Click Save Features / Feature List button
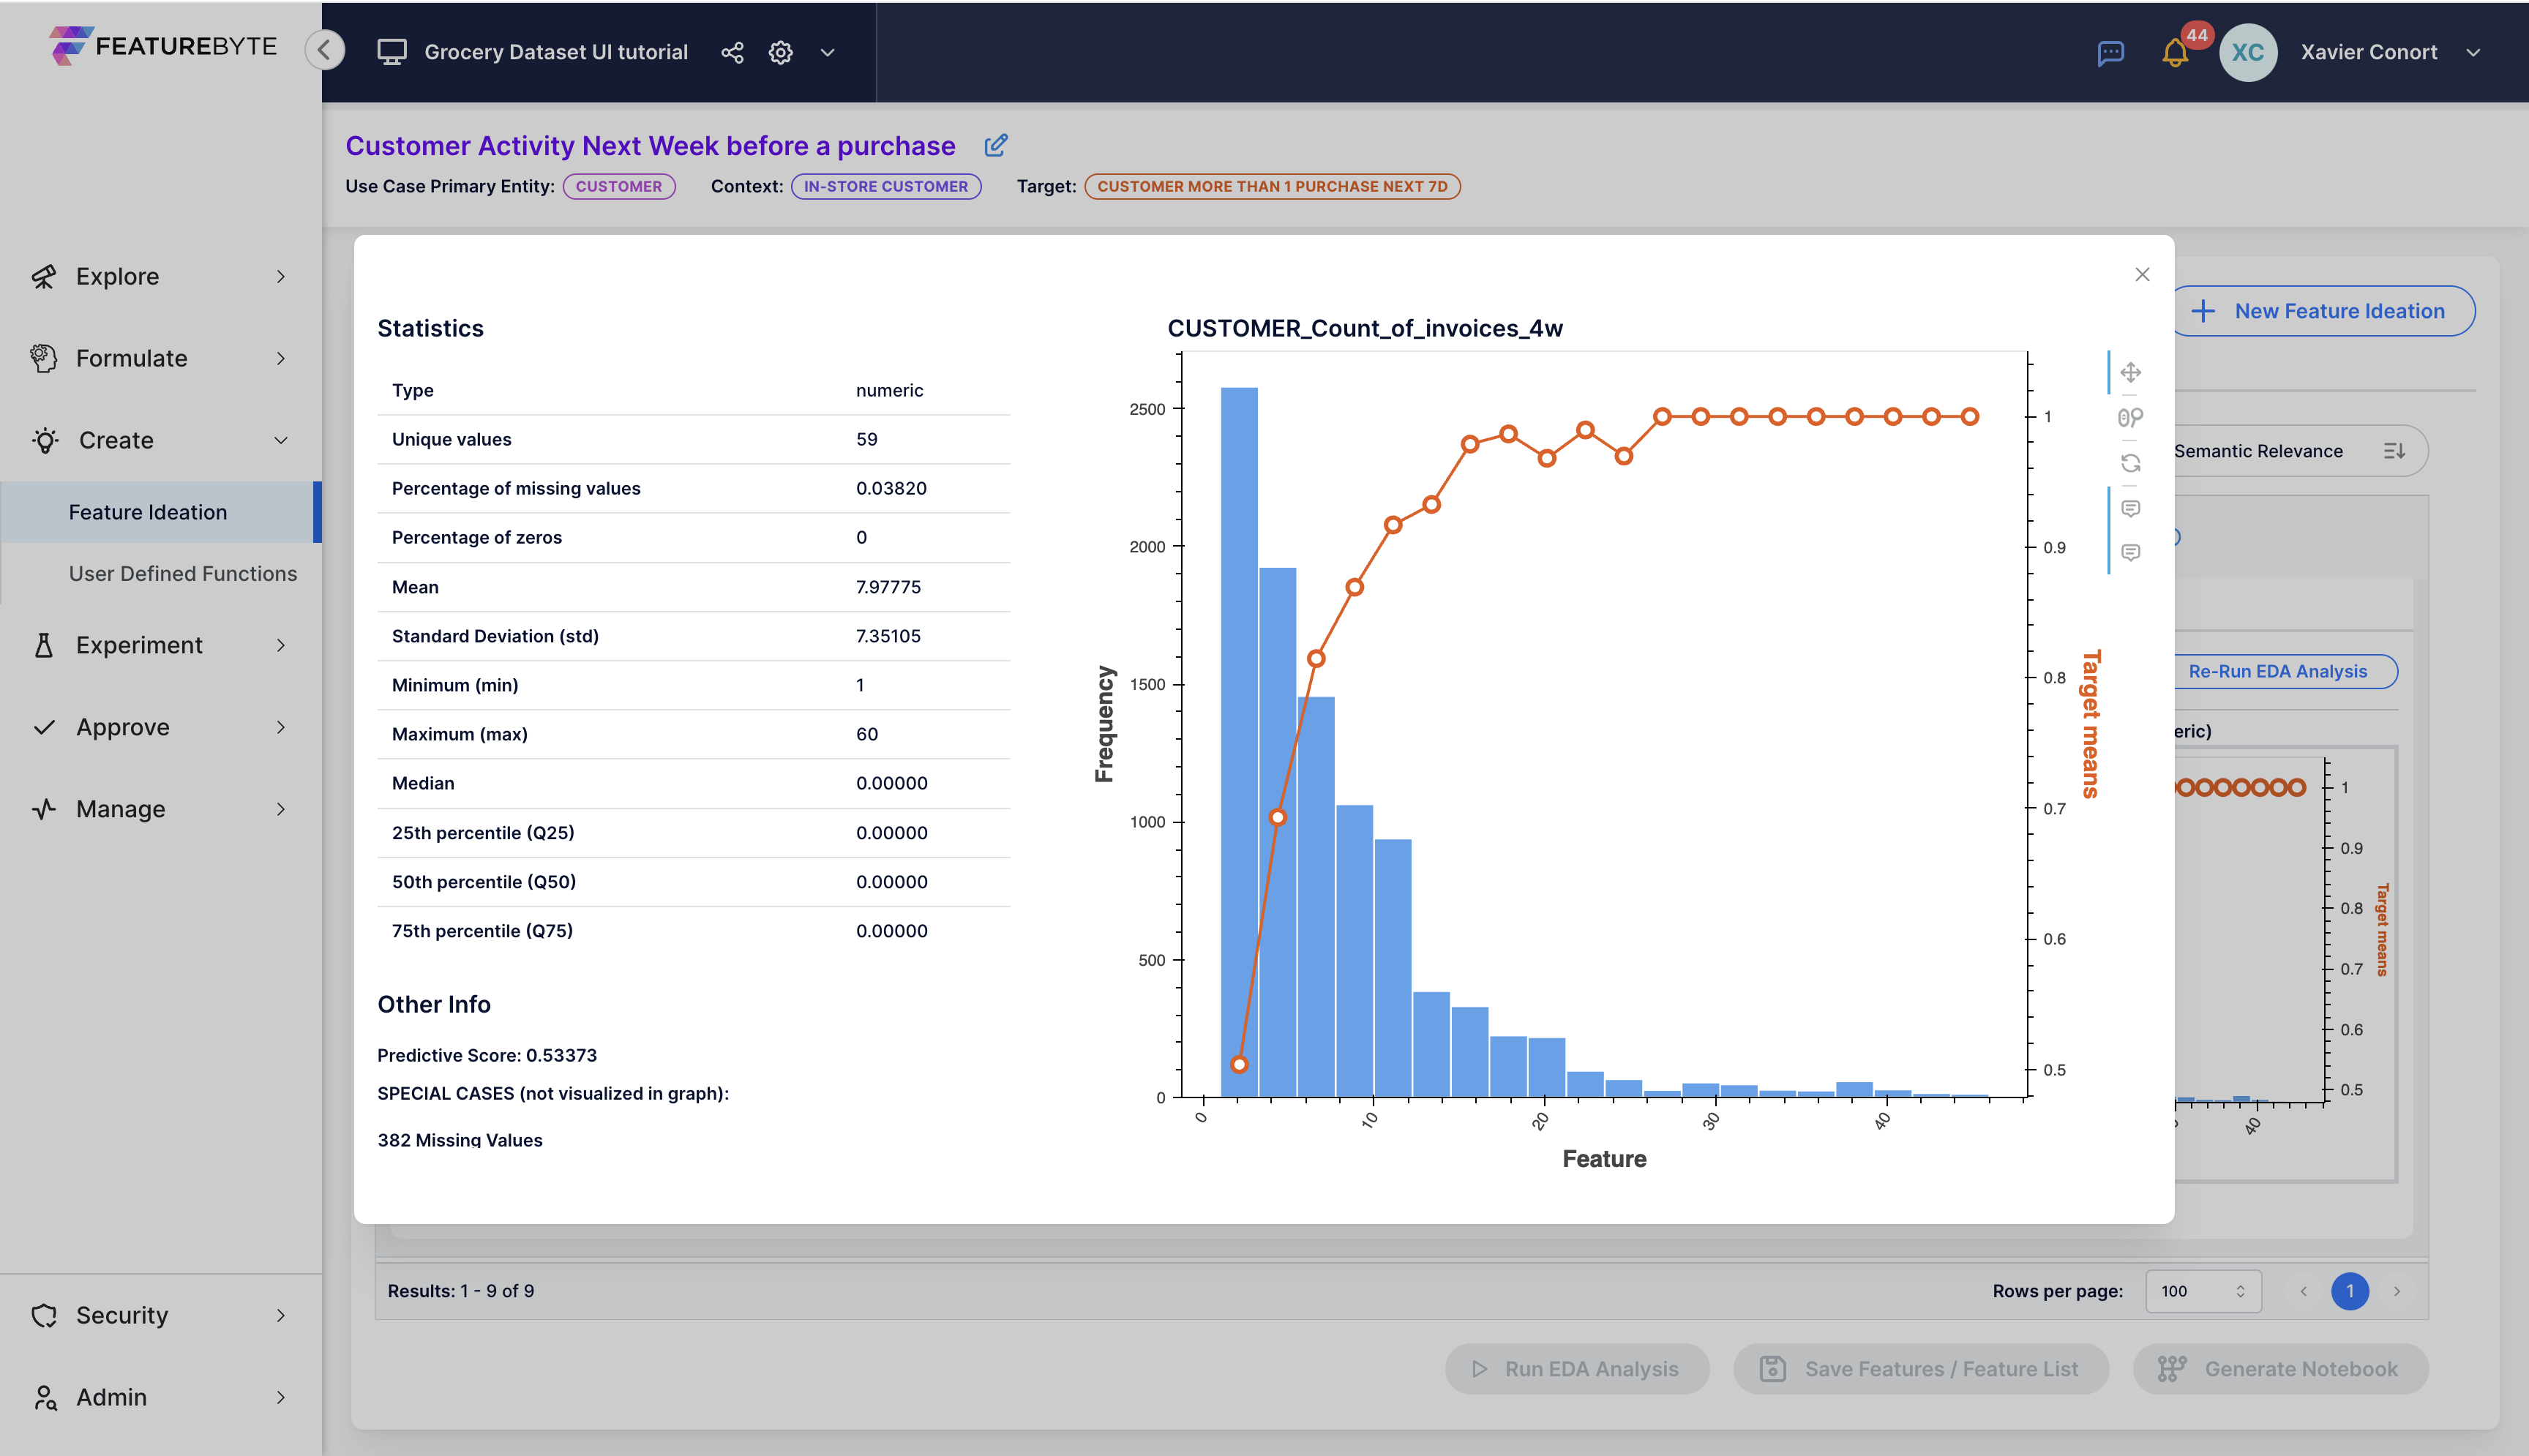The height and width of the screenshot is (1456, 2529). 1921,1370
